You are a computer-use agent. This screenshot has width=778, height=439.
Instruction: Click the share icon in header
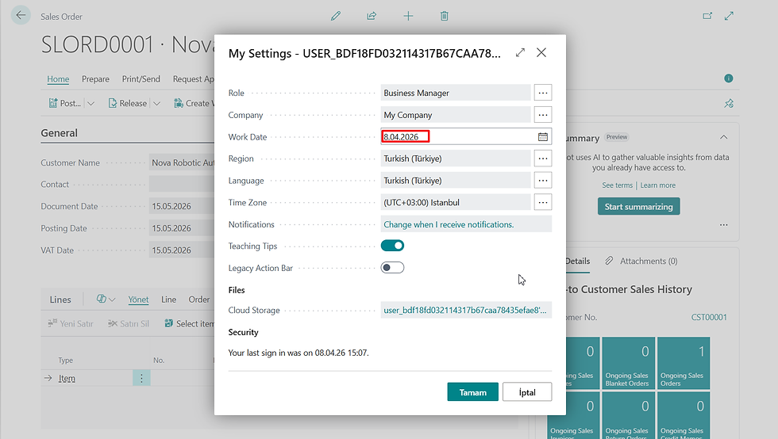tap(372, 16)
